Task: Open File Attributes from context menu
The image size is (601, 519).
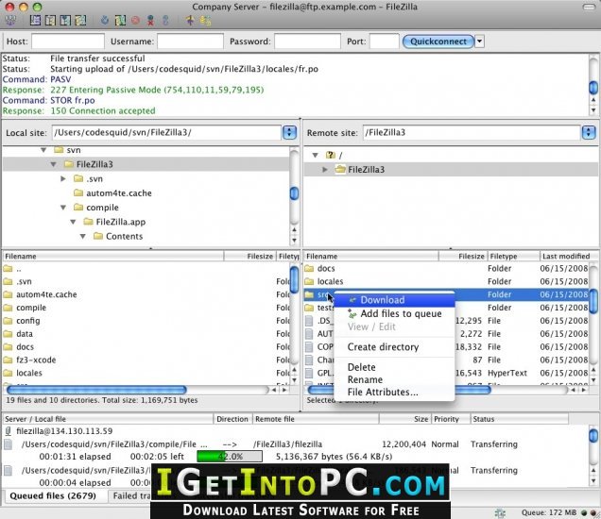Action: (394, 392)
